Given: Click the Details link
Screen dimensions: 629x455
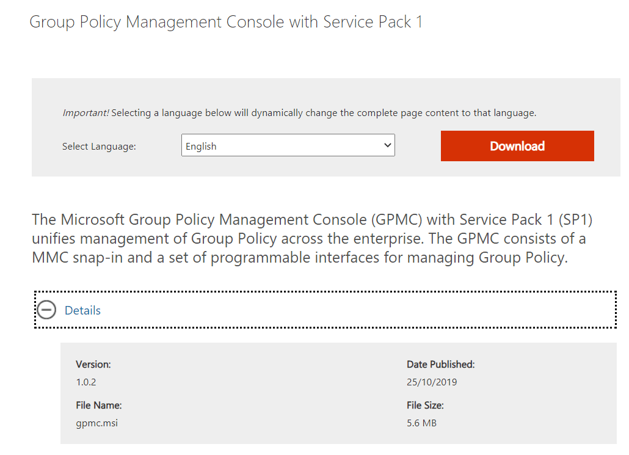Looking at the screenshot, I should pyautogui.click(x=82, y=310).
